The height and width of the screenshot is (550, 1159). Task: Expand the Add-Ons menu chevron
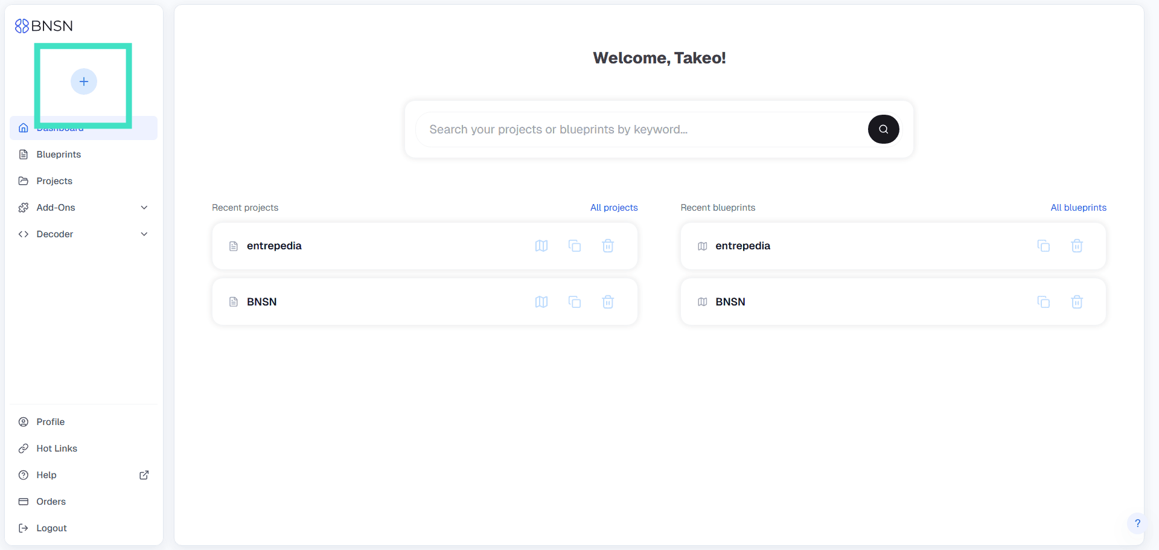tap(144, 208)
